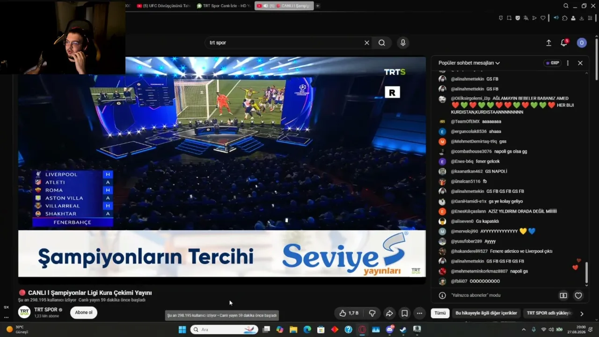
Task: Open the TRT SPOR channel name link
Action: [46, 310]
